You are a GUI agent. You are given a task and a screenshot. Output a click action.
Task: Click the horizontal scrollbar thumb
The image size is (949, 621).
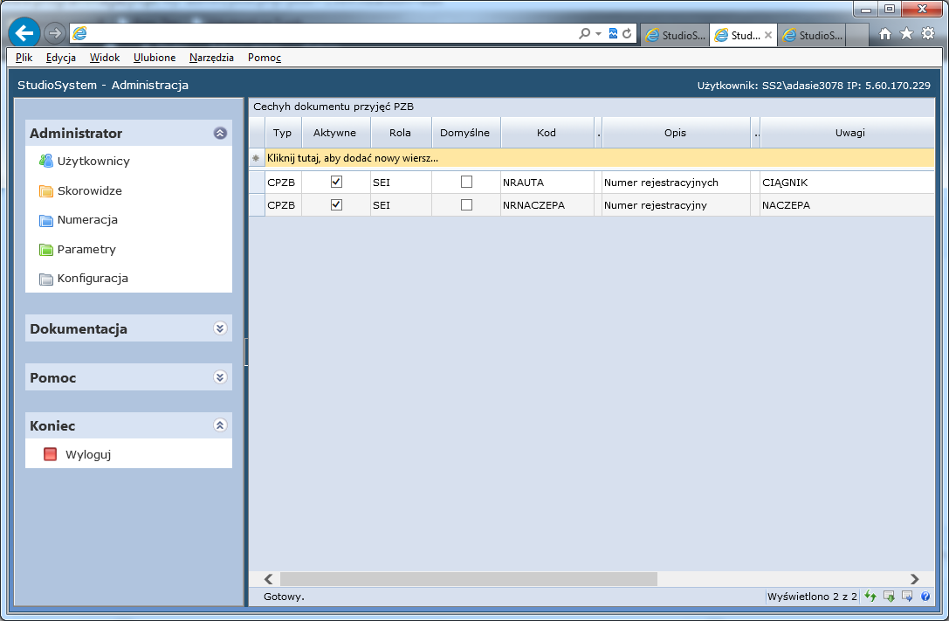[469, 579]
